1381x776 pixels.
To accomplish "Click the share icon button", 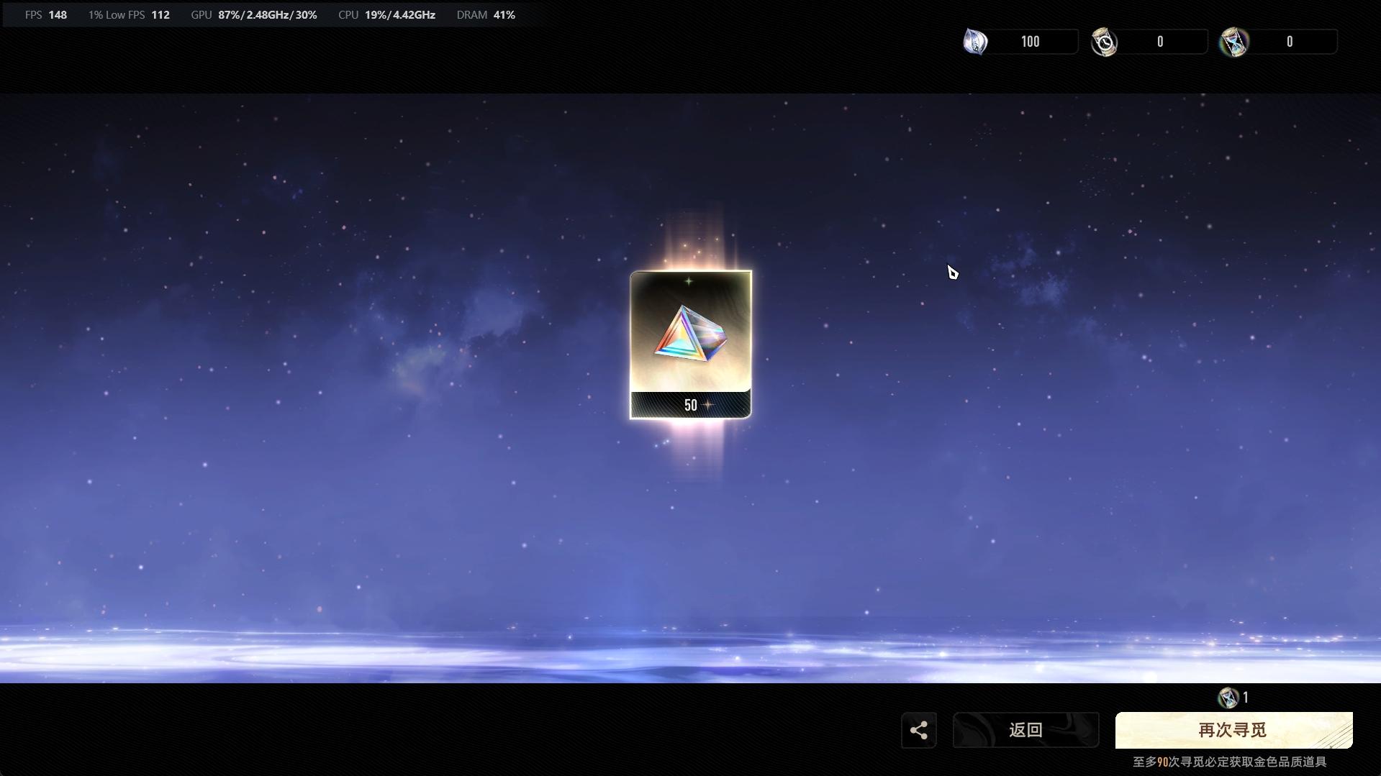I will [x=918, y=731].
